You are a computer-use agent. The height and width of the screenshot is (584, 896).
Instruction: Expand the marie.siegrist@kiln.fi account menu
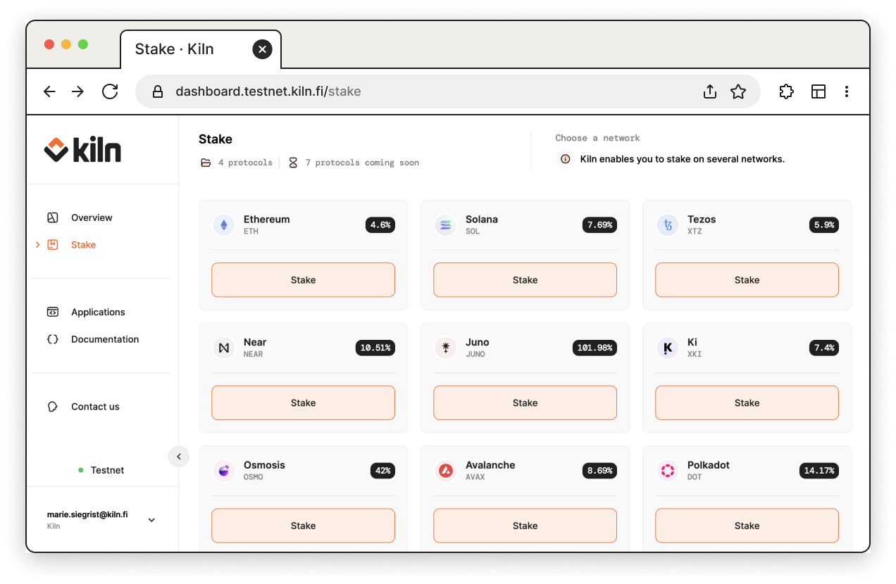point(151,520)
